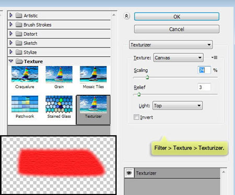Open the Load Texture flyout menu

tap(214, 57)
